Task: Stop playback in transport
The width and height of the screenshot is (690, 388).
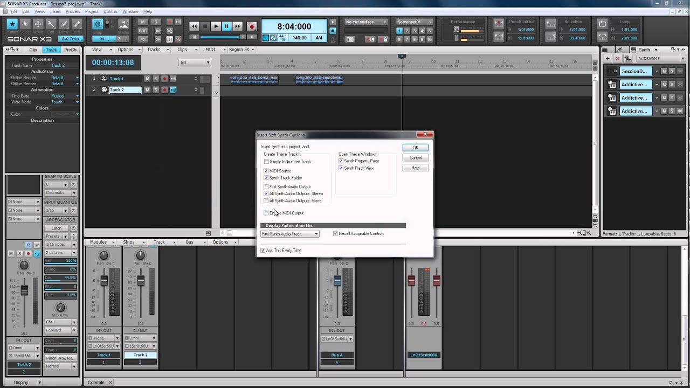Action: (x=205, y=26)
